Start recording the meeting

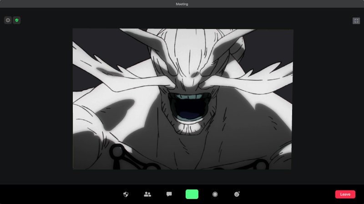215,194
